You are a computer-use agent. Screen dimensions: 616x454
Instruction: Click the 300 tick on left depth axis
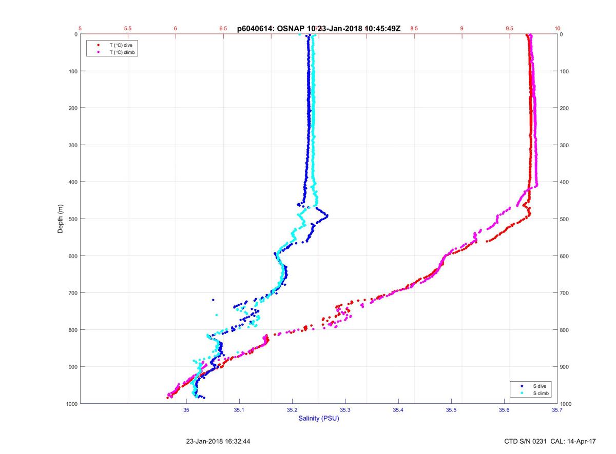pyautogui.click(x=72, y=145)
